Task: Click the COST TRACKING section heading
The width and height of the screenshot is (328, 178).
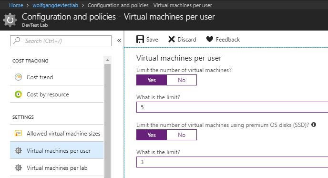Action: 31,61
